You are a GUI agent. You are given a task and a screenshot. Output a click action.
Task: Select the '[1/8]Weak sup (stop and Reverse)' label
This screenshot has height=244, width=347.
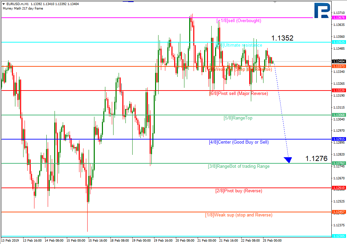239,215
